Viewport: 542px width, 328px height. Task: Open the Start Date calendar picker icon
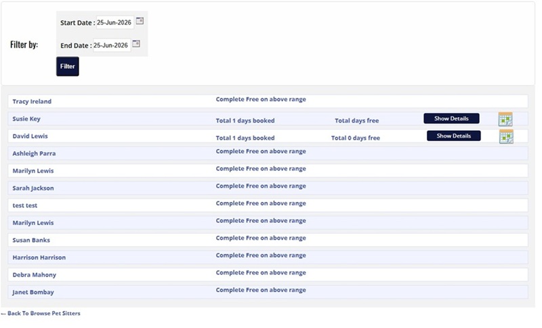tap(140, 21)
